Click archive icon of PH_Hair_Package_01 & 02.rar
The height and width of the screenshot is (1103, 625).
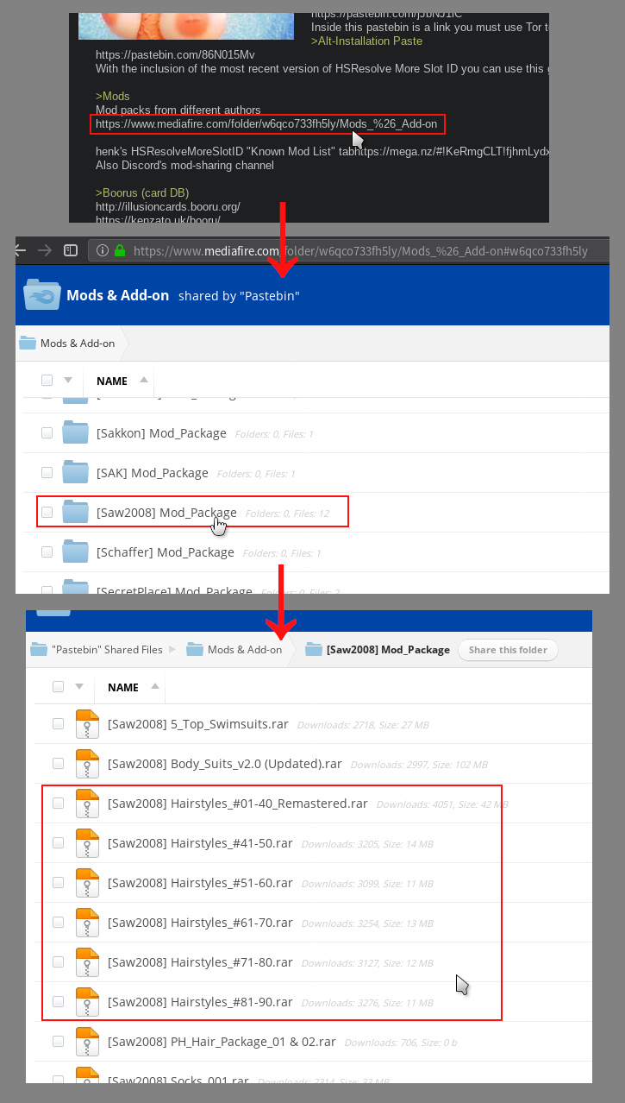pyautogui.click(x=87, y=1042)
